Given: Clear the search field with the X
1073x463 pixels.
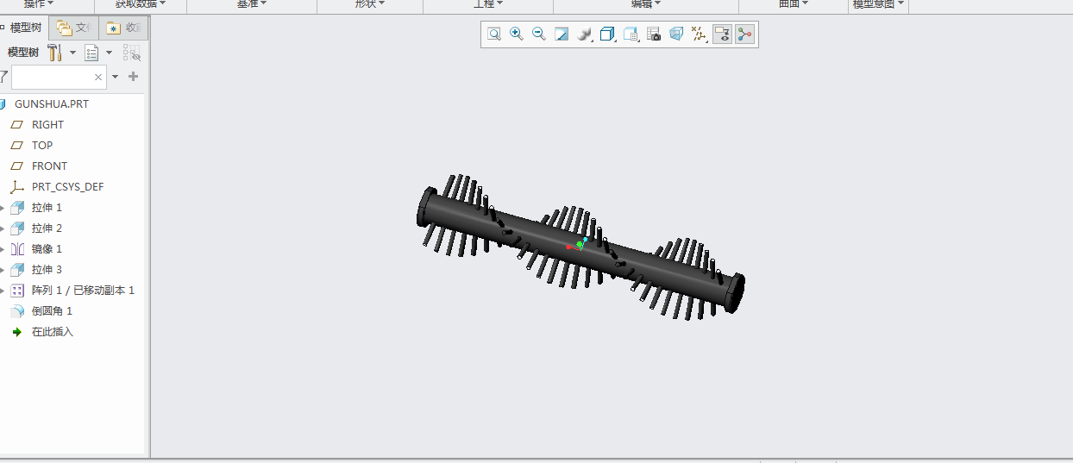Looking at the screenshot, I should (x=98, y=77).
